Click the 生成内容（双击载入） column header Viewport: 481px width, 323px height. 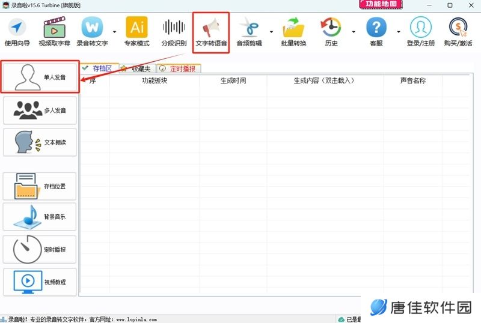[325, 80]
